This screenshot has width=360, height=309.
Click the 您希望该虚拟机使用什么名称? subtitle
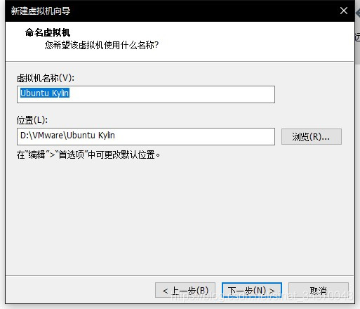coord(102,45)
